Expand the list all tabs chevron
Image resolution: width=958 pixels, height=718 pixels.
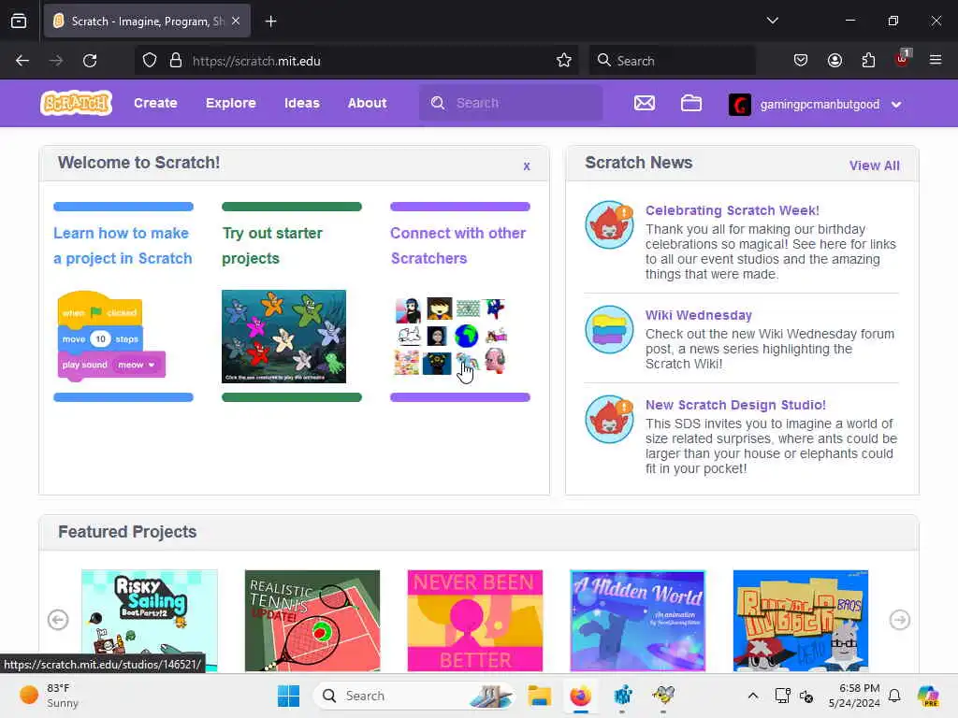coord(772,21)
